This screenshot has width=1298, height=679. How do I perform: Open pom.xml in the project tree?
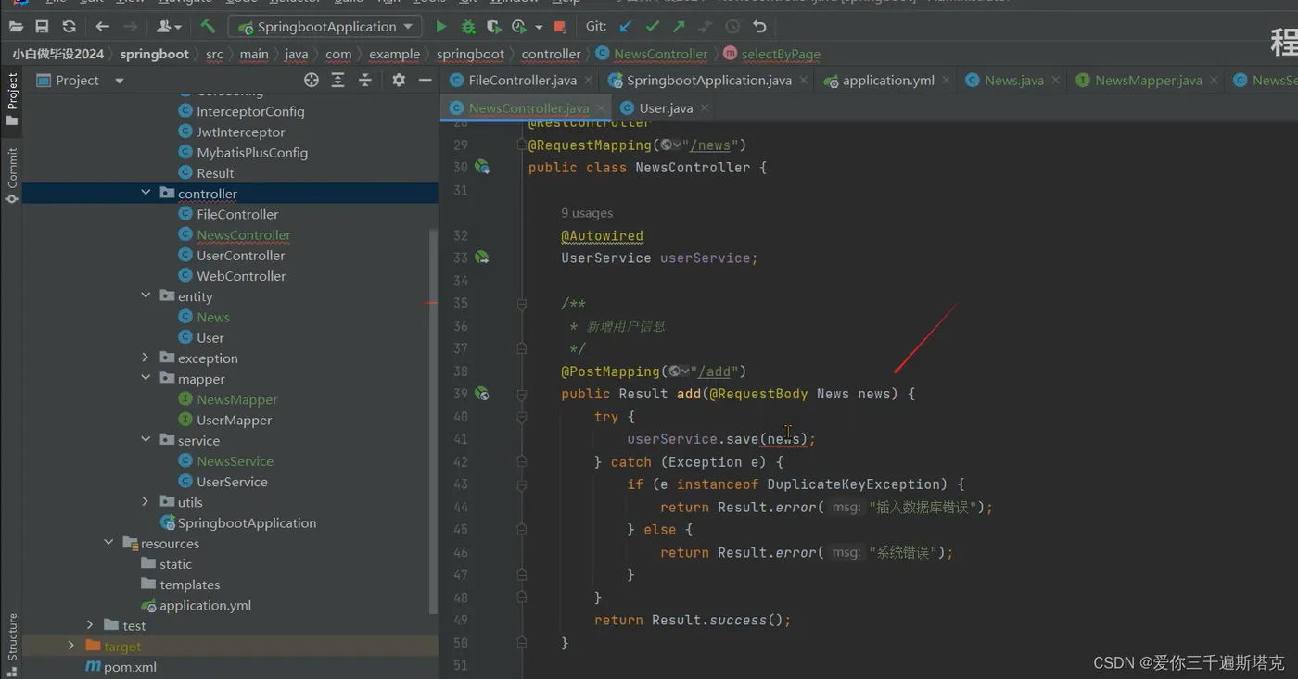point(130,667)
